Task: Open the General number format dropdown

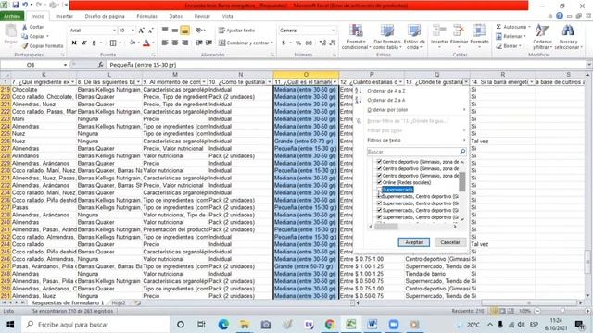Action: coord(334,31)
